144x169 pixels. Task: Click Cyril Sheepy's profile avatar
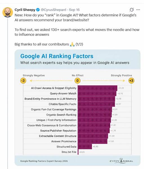(x=8, y=12)
